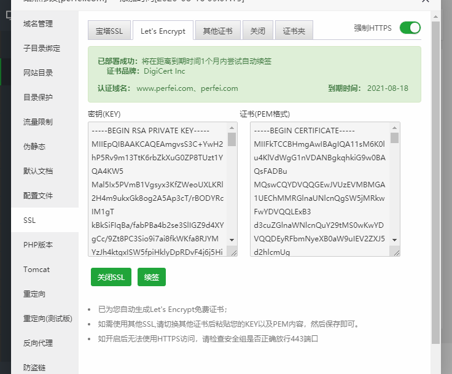
Task: Open 网站目录 in the sidebar
Action: pos(45,72)
